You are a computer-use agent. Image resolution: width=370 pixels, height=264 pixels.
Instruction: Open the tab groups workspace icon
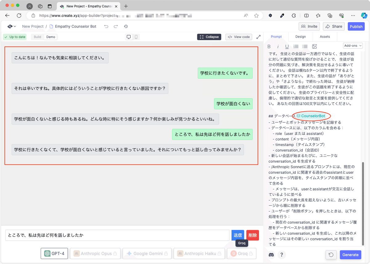pos(40,6)
